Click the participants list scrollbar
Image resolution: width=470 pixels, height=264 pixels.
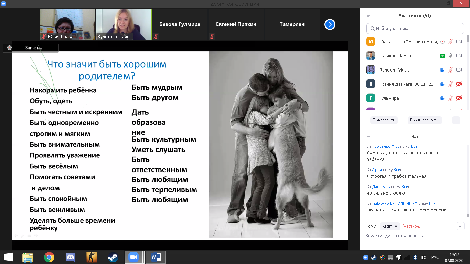pos(468,69)
